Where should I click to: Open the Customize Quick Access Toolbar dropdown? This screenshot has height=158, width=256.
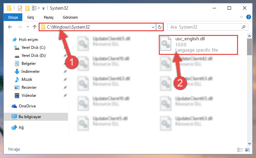[43, 8]
